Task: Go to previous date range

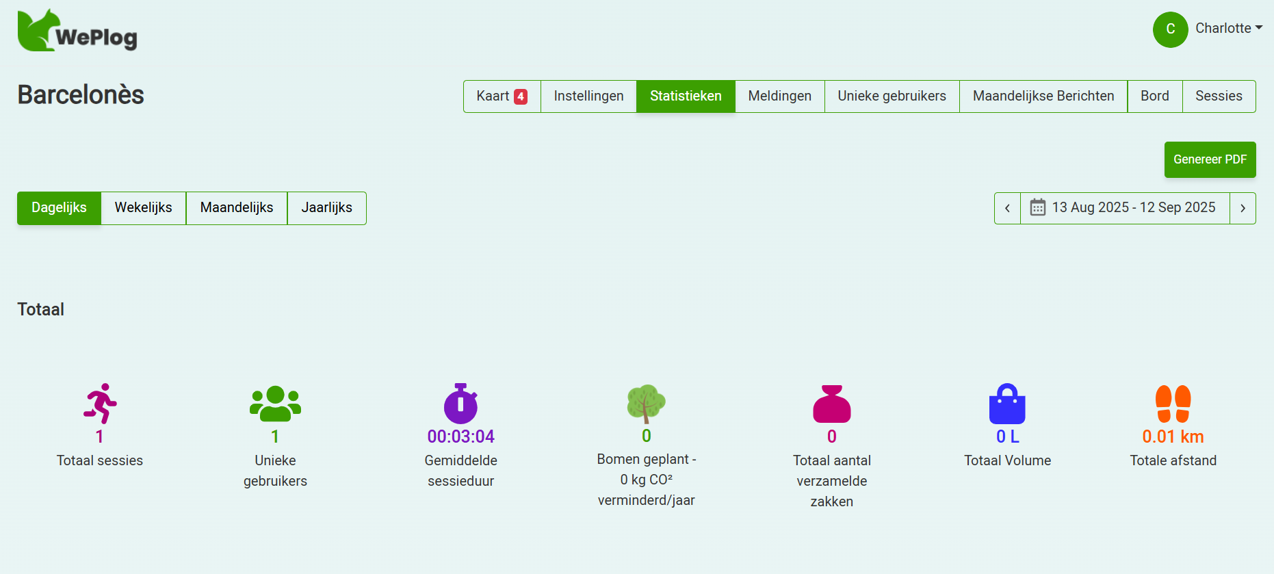Action: tap(1007, 208)
